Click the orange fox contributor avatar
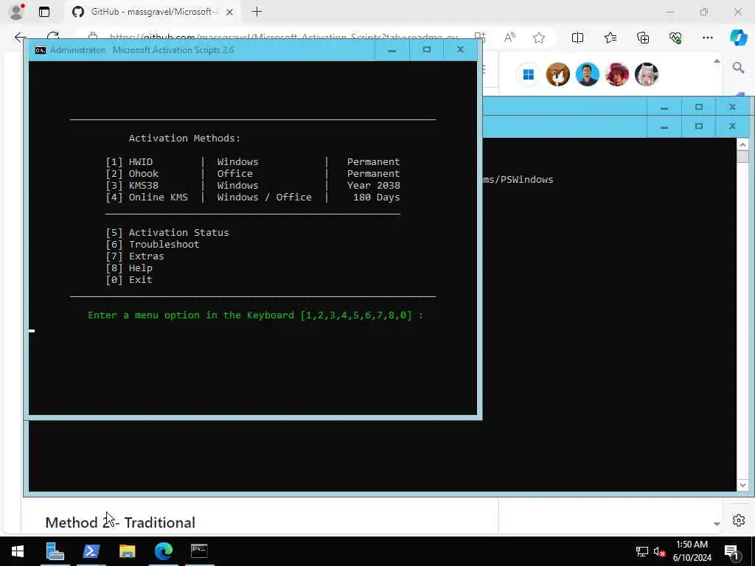755x566 pixels. (557, 74)
